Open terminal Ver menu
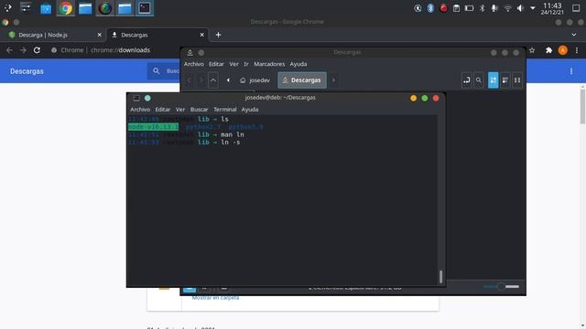 pos(180,110)
